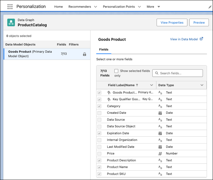Click into the Search fields input
Viewport: 213px width, 180px height.
click(x=177, y=73)
